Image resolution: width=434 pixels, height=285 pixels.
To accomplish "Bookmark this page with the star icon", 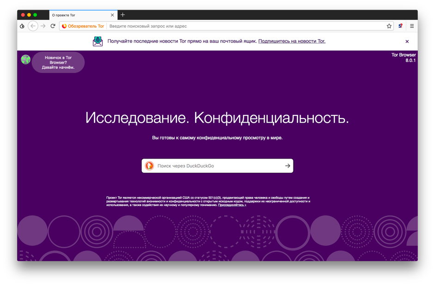I will coord(389,26).
